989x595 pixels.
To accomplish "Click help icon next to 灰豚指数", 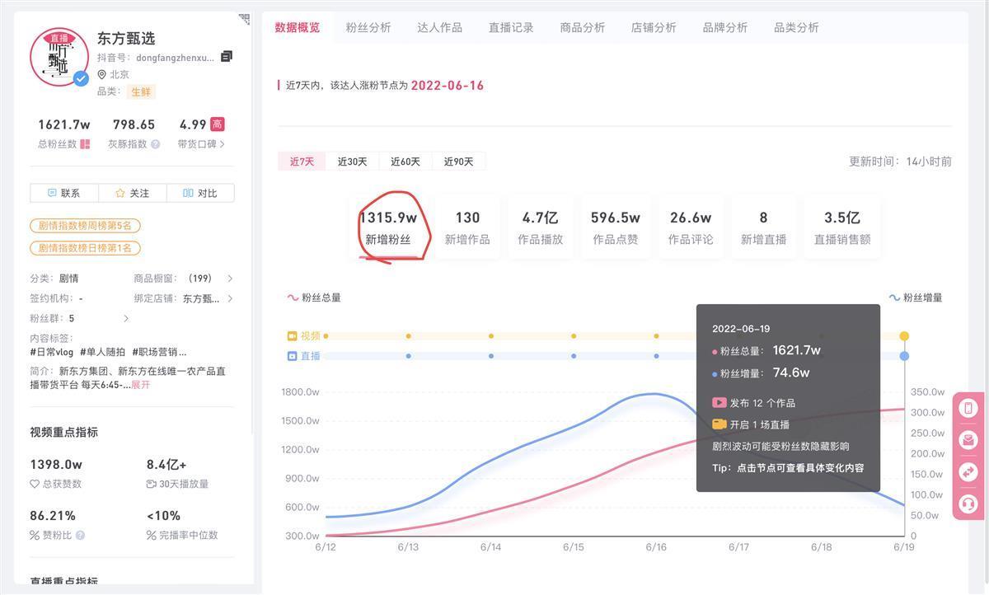I will pyautogui.click(x=155, y=144).
